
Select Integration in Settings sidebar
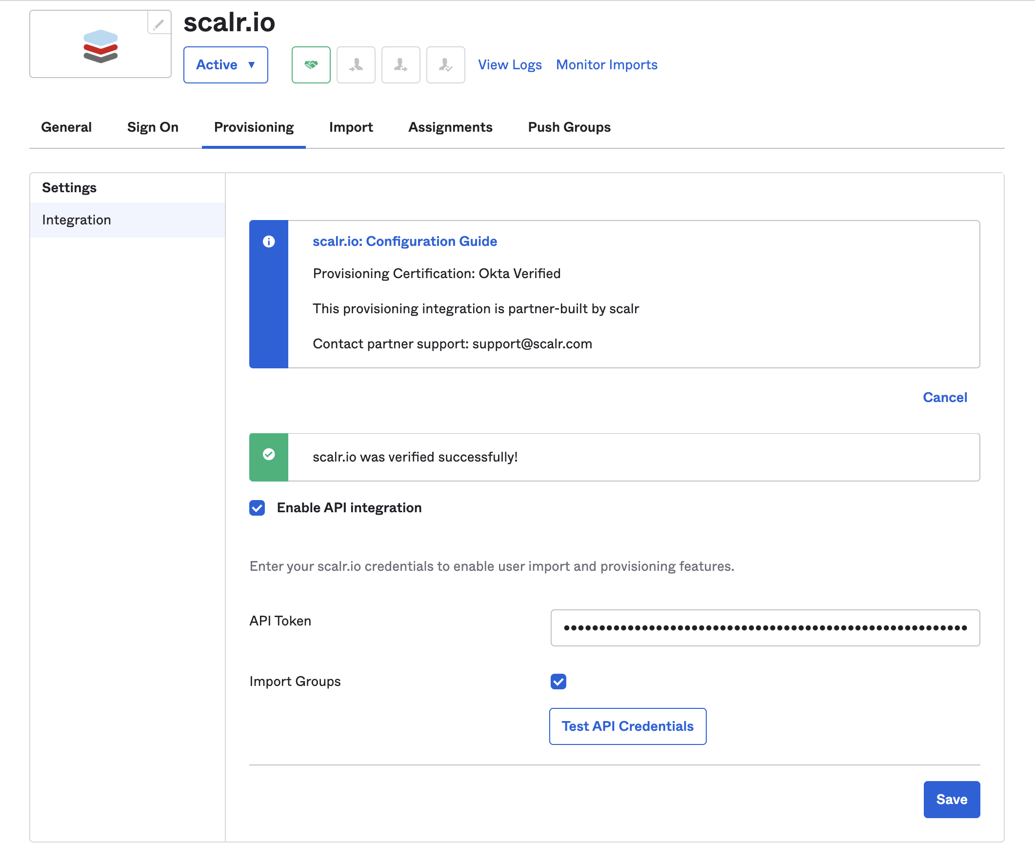(77, 220)
